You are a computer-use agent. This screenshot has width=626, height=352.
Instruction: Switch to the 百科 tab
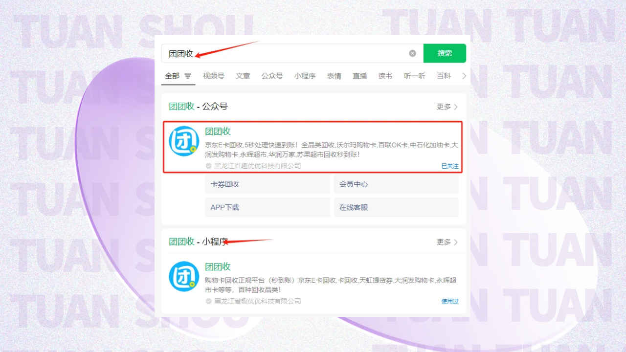tap(444, 76)
